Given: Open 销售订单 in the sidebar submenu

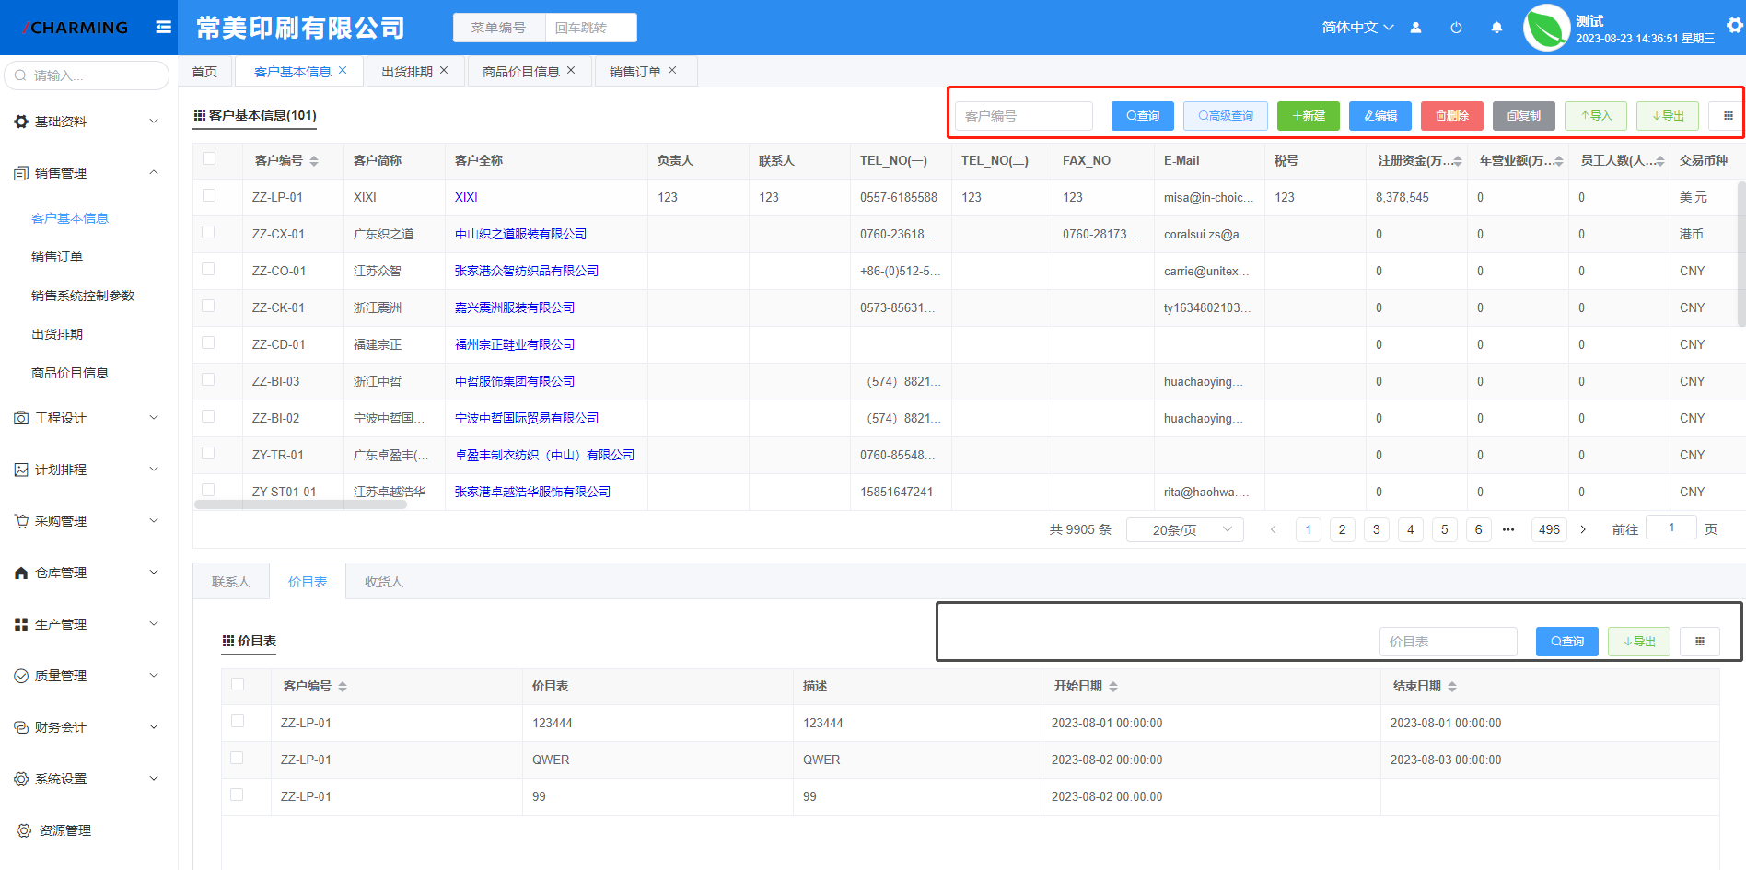Looking at the screenshot, I should [57, 257].
